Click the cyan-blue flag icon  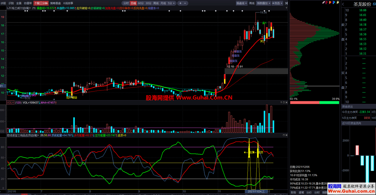click(x=334, y=2)
